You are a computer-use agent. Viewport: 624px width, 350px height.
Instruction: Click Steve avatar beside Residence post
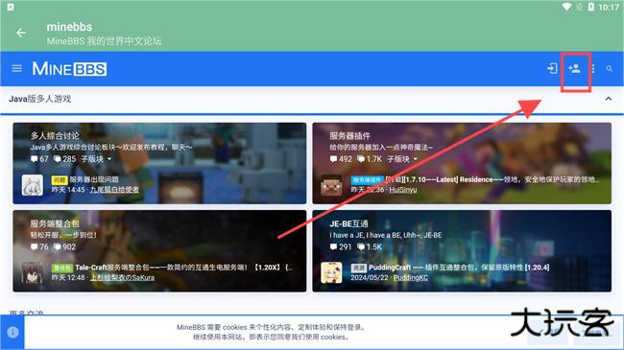click(x=331, y=185)
